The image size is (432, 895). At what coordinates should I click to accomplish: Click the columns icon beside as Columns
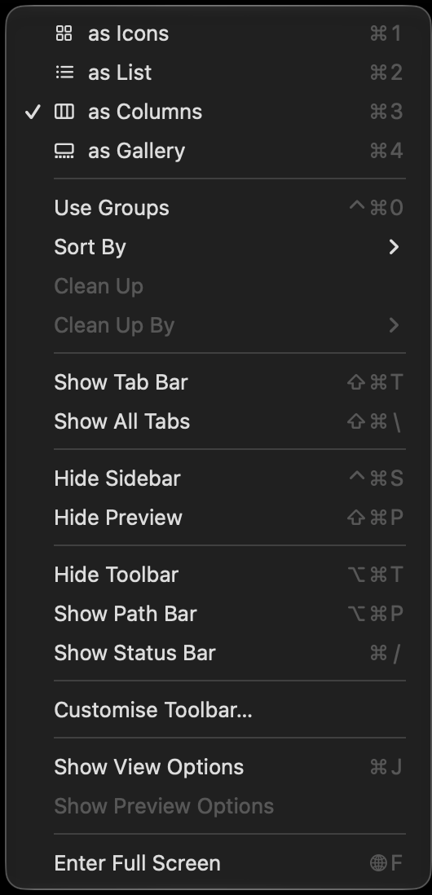coord(64,112)
